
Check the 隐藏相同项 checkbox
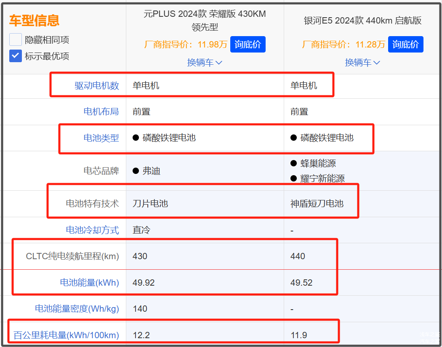pos(16,40)
